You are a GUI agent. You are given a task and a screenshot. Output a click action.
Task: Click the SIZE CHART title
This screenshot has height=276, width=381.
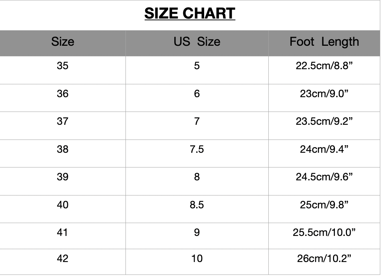click(190, 14)
